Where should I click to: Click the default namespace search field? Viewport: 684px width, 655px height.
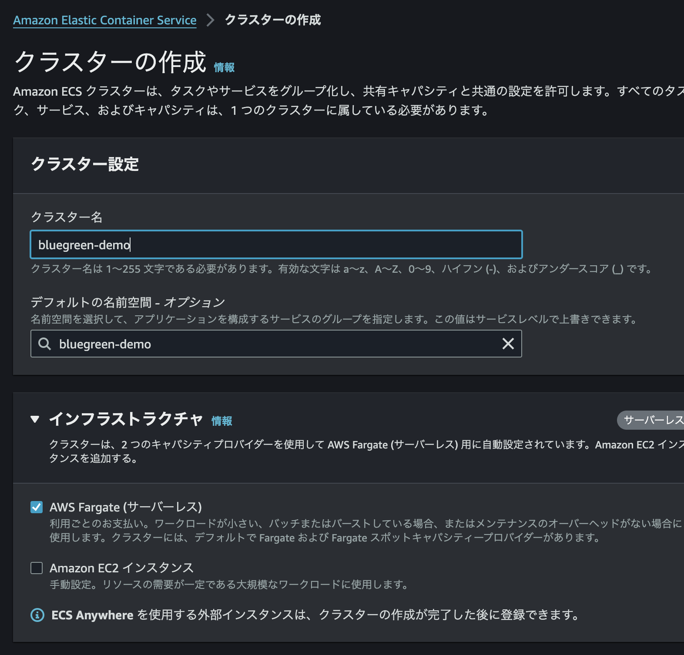(x=276, y=344)
